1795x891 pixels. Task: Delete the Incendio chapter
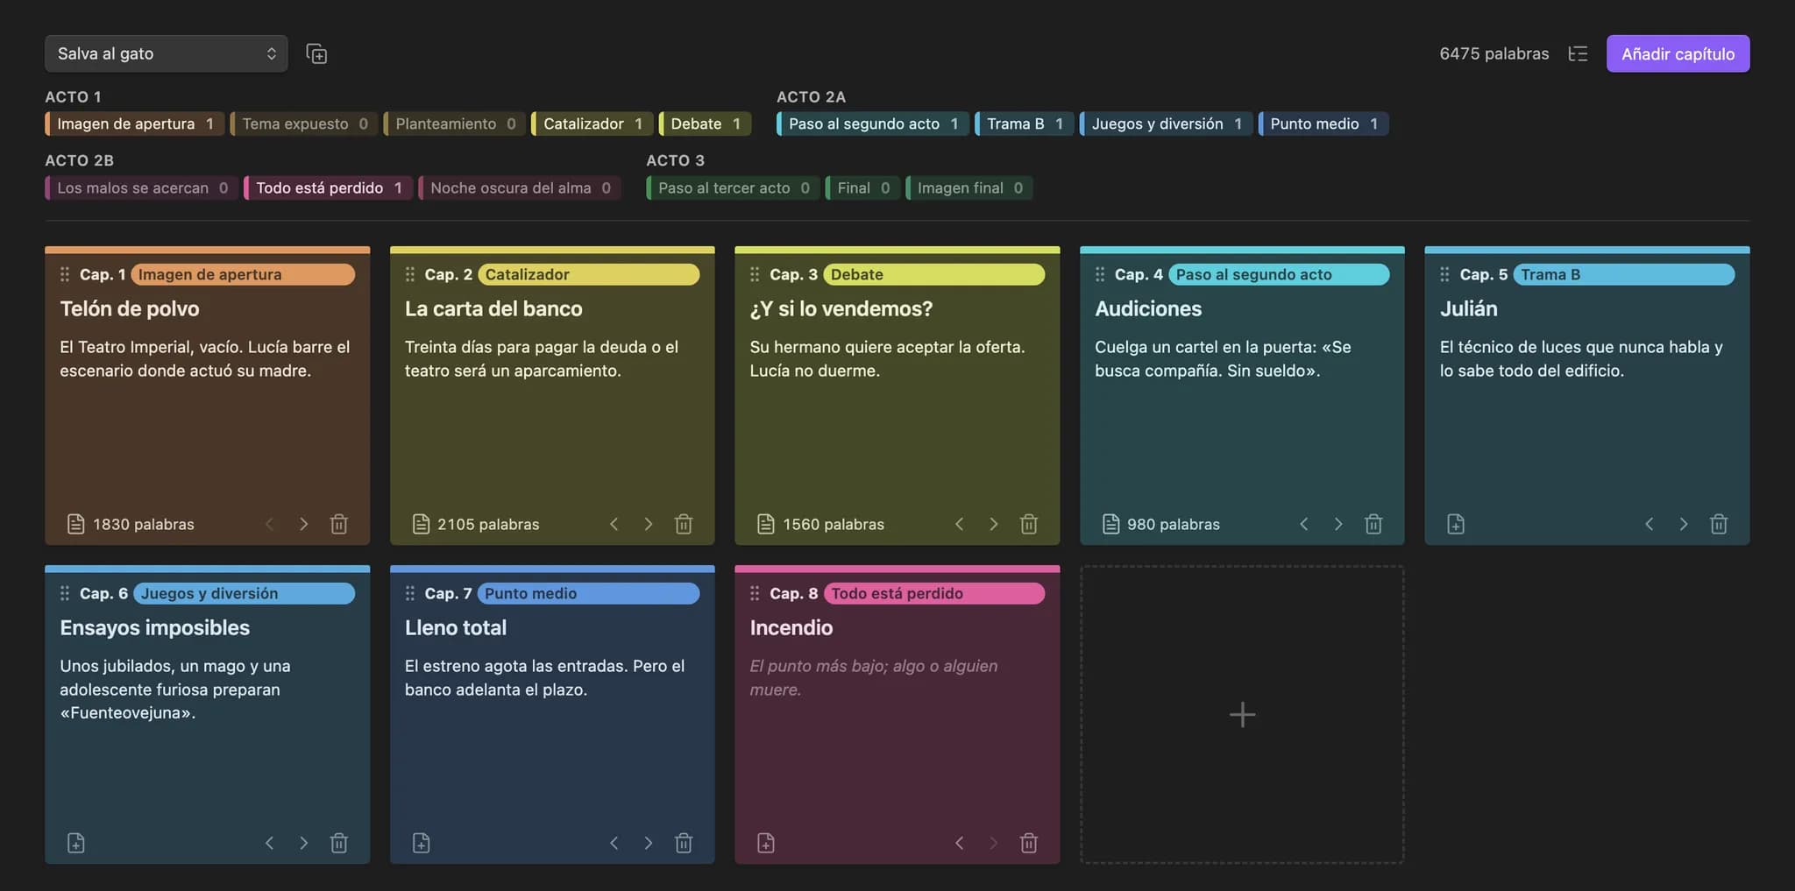pyautogui.click(x=1029, y=843)
